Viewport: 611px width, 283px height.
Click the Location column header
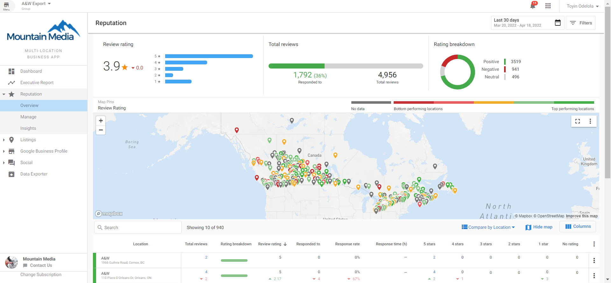[x=141, y=244]
